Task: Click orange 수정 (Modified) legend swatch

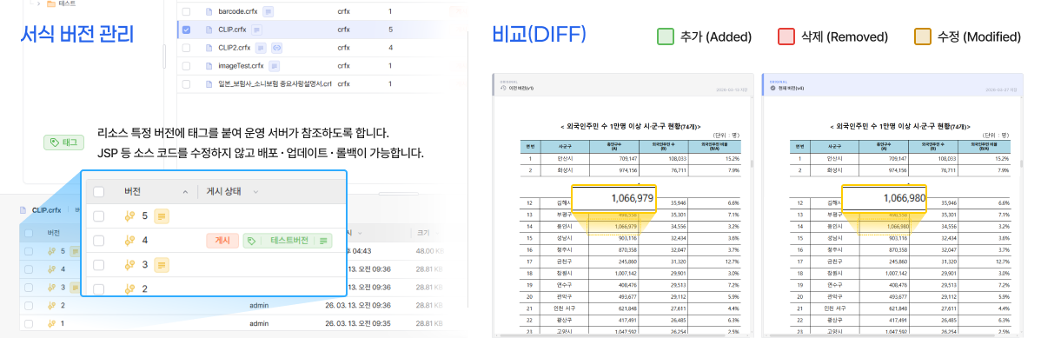Action: tap(924, 36)
